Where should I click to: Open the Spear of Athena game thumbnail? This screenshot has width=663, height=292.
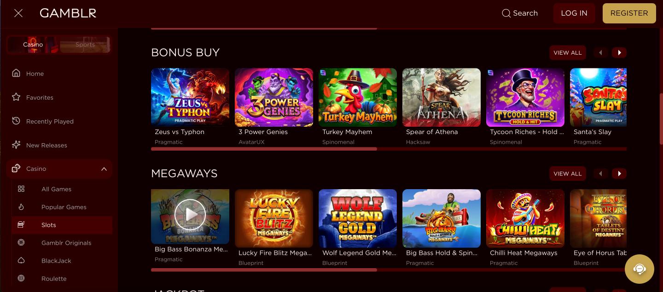442,97
